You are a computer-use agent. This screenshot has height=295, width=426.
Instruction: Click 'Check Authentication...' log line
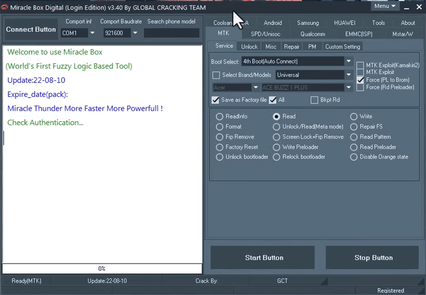(45, 123)
